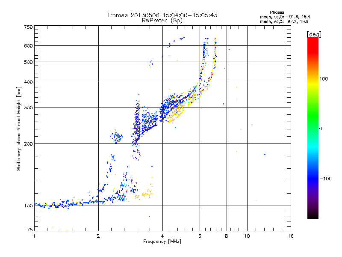Click the x-axis tick label '6'
This screenshot has height=257, width=342.
point(200,236)
